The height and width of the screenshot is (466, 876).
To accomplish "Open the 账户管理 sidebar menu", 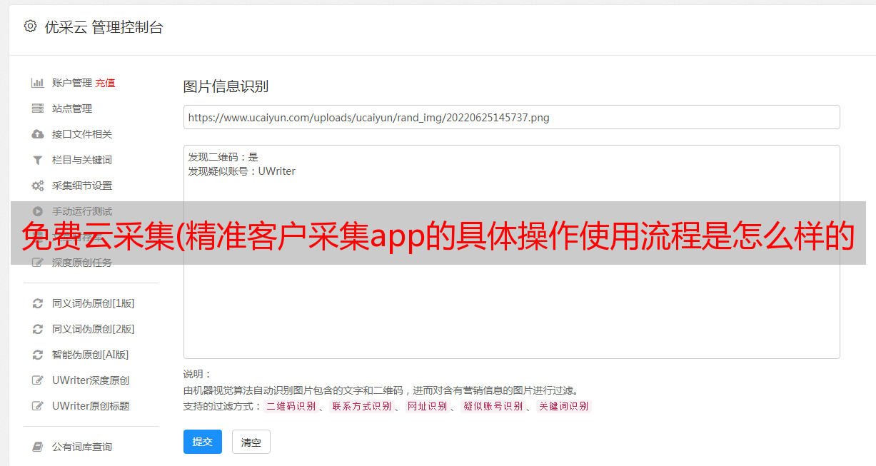I will 72,83.
